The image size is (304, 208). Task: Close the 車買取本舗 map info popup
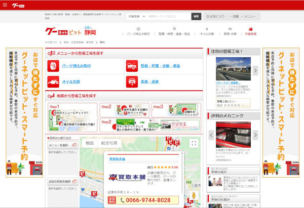point(182,153)
